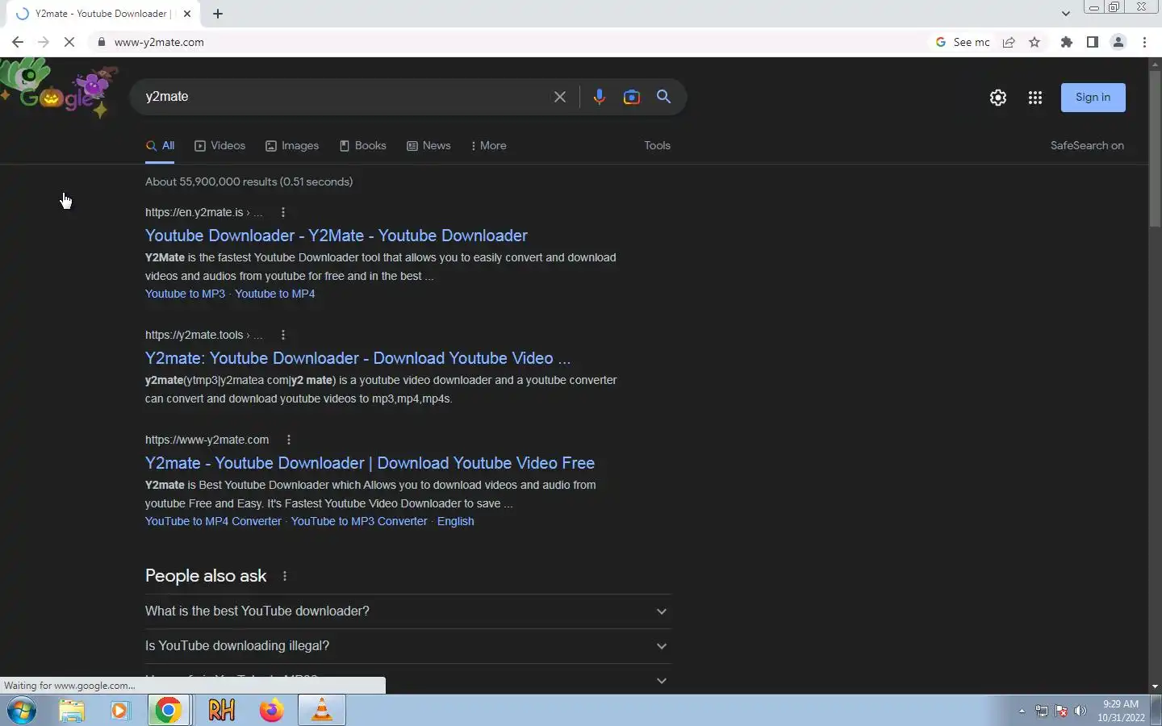Open YouTube to MP3 Converter sitelink

click(x=359, y=521)
